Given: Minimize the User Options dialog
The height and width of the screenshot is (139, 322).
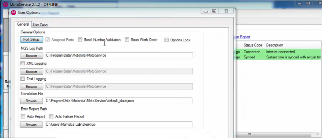Looking at the screenshot, I should (206, 11).
